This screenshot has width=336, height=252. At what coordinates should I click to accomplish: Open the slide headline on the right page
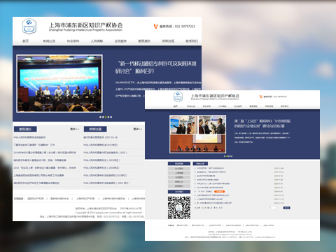click(262, 123)
